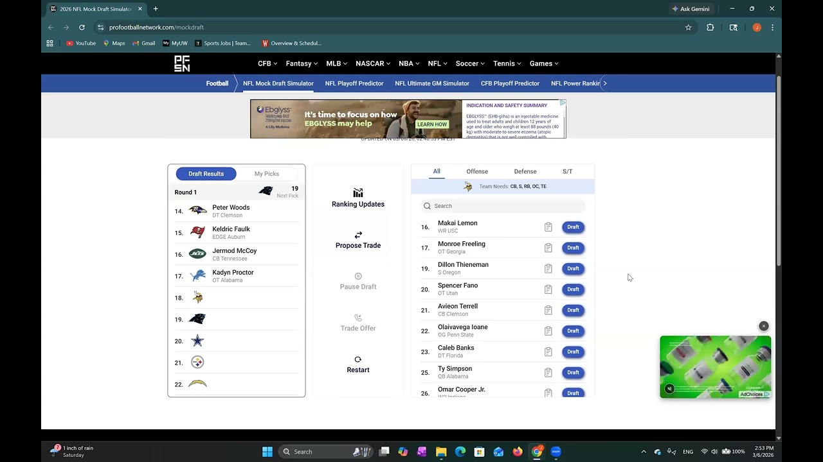Viewport: 823px width, 462px height.
Task: Expand the NBA menu dropdown
Action: pyautogui.click(x=409, y=64)
